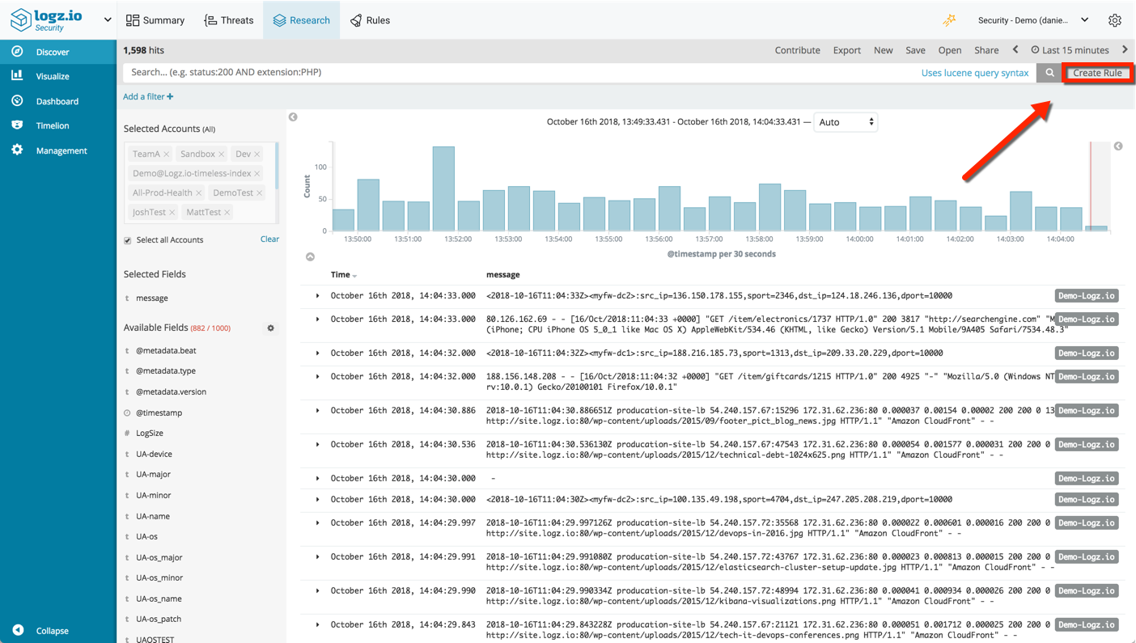1136x643 pixels.
Task: Open the Dashboard sidebar page
Action: point(57,101)
